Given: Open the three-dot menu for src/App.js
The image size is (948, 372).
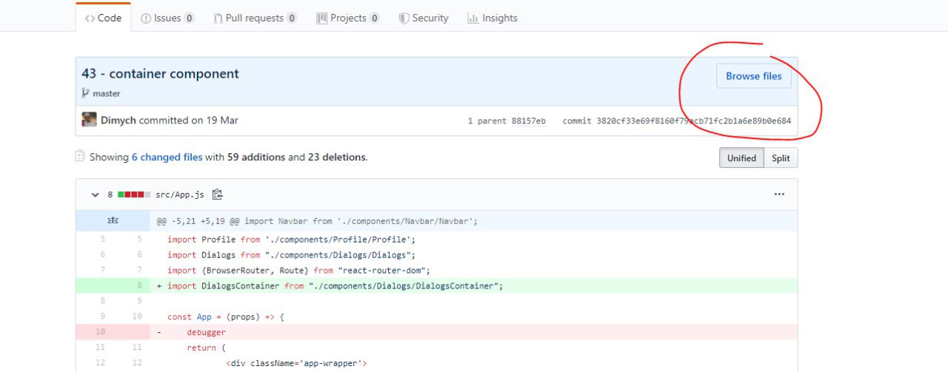Looking at the screenshot, I should (778, 195).
